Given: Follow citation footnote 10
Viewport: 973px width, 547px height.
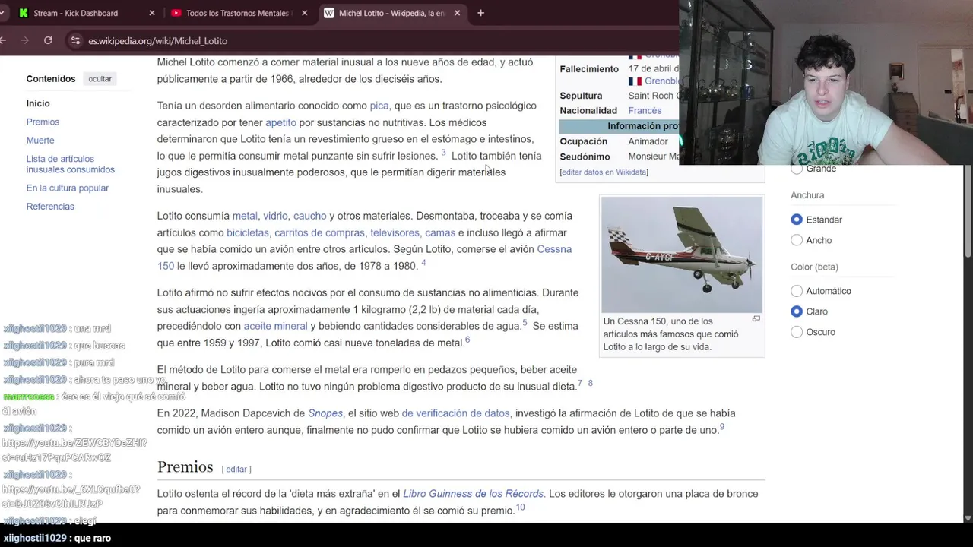Looking at the screenshot, I should [520, 507].
